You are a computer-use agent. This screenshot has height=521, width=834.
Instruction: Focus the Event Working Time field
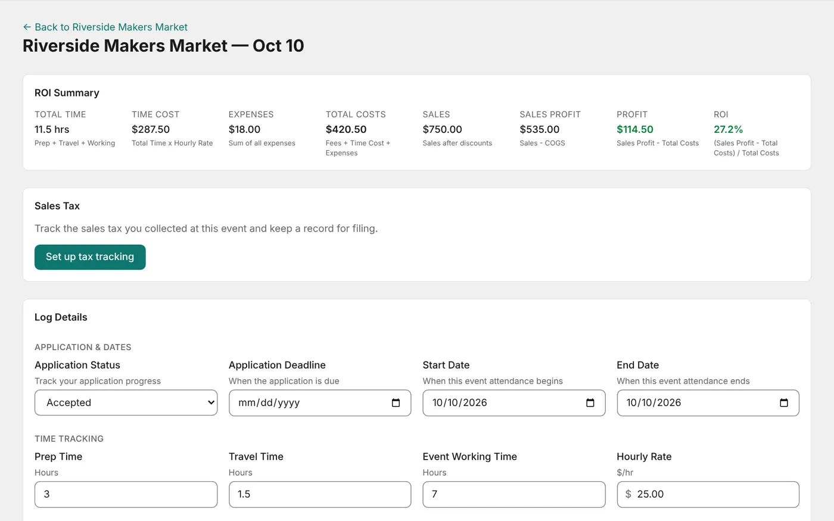[514, 495]
